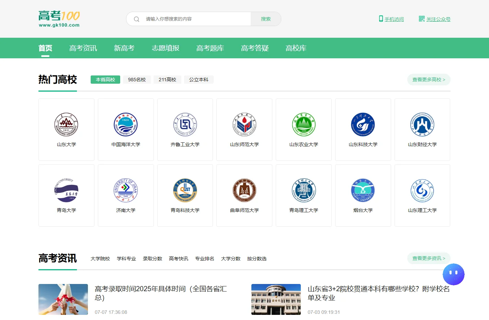Click 山东大学 emblem
The width and height of the screenshot is (489, 320).
[66, 125]
